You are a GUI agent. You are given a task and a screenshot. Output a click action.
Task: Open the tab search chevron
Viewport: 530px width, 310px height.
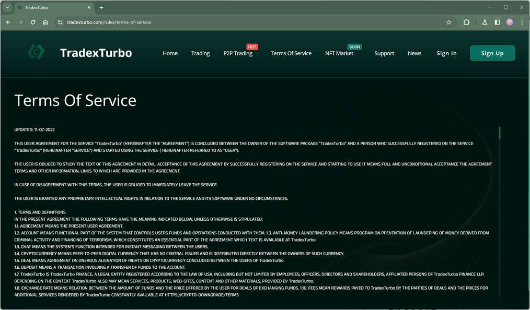pos(6,7)
